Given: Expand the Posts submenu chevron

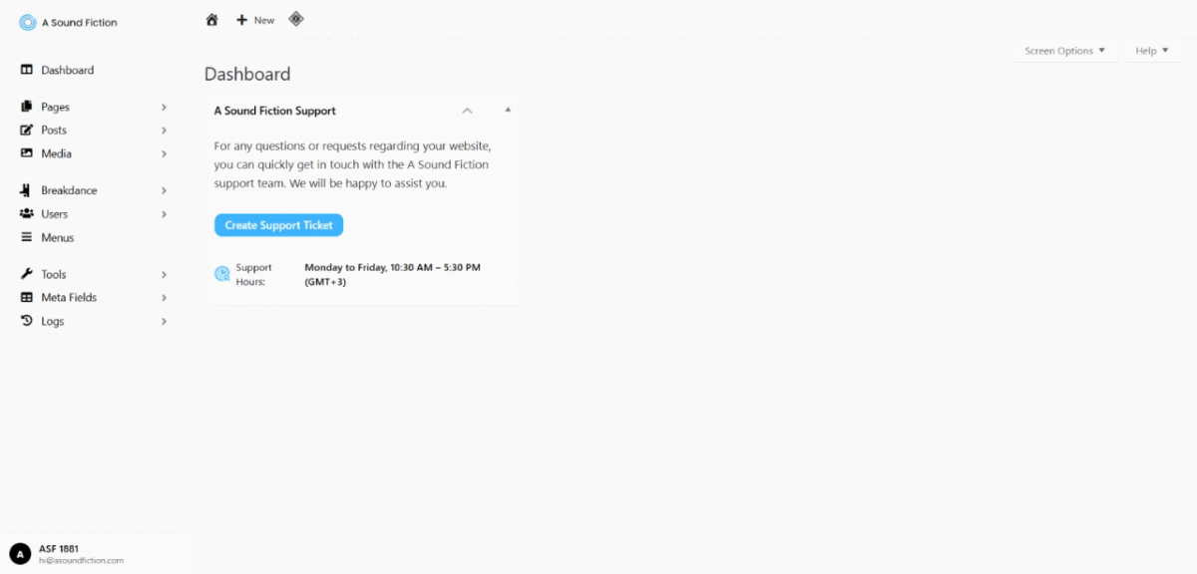Looking at the screenshot, I should point(164,131).
